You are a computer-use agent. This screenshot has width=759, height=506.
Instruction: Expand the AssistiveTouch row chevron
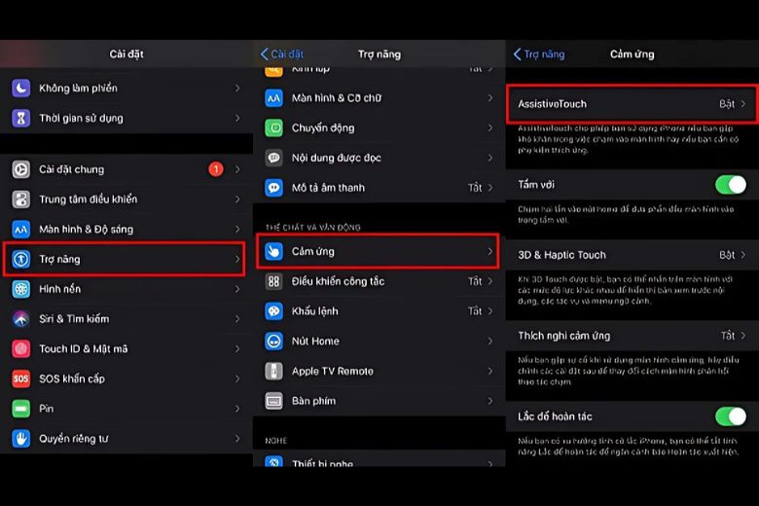743,104
